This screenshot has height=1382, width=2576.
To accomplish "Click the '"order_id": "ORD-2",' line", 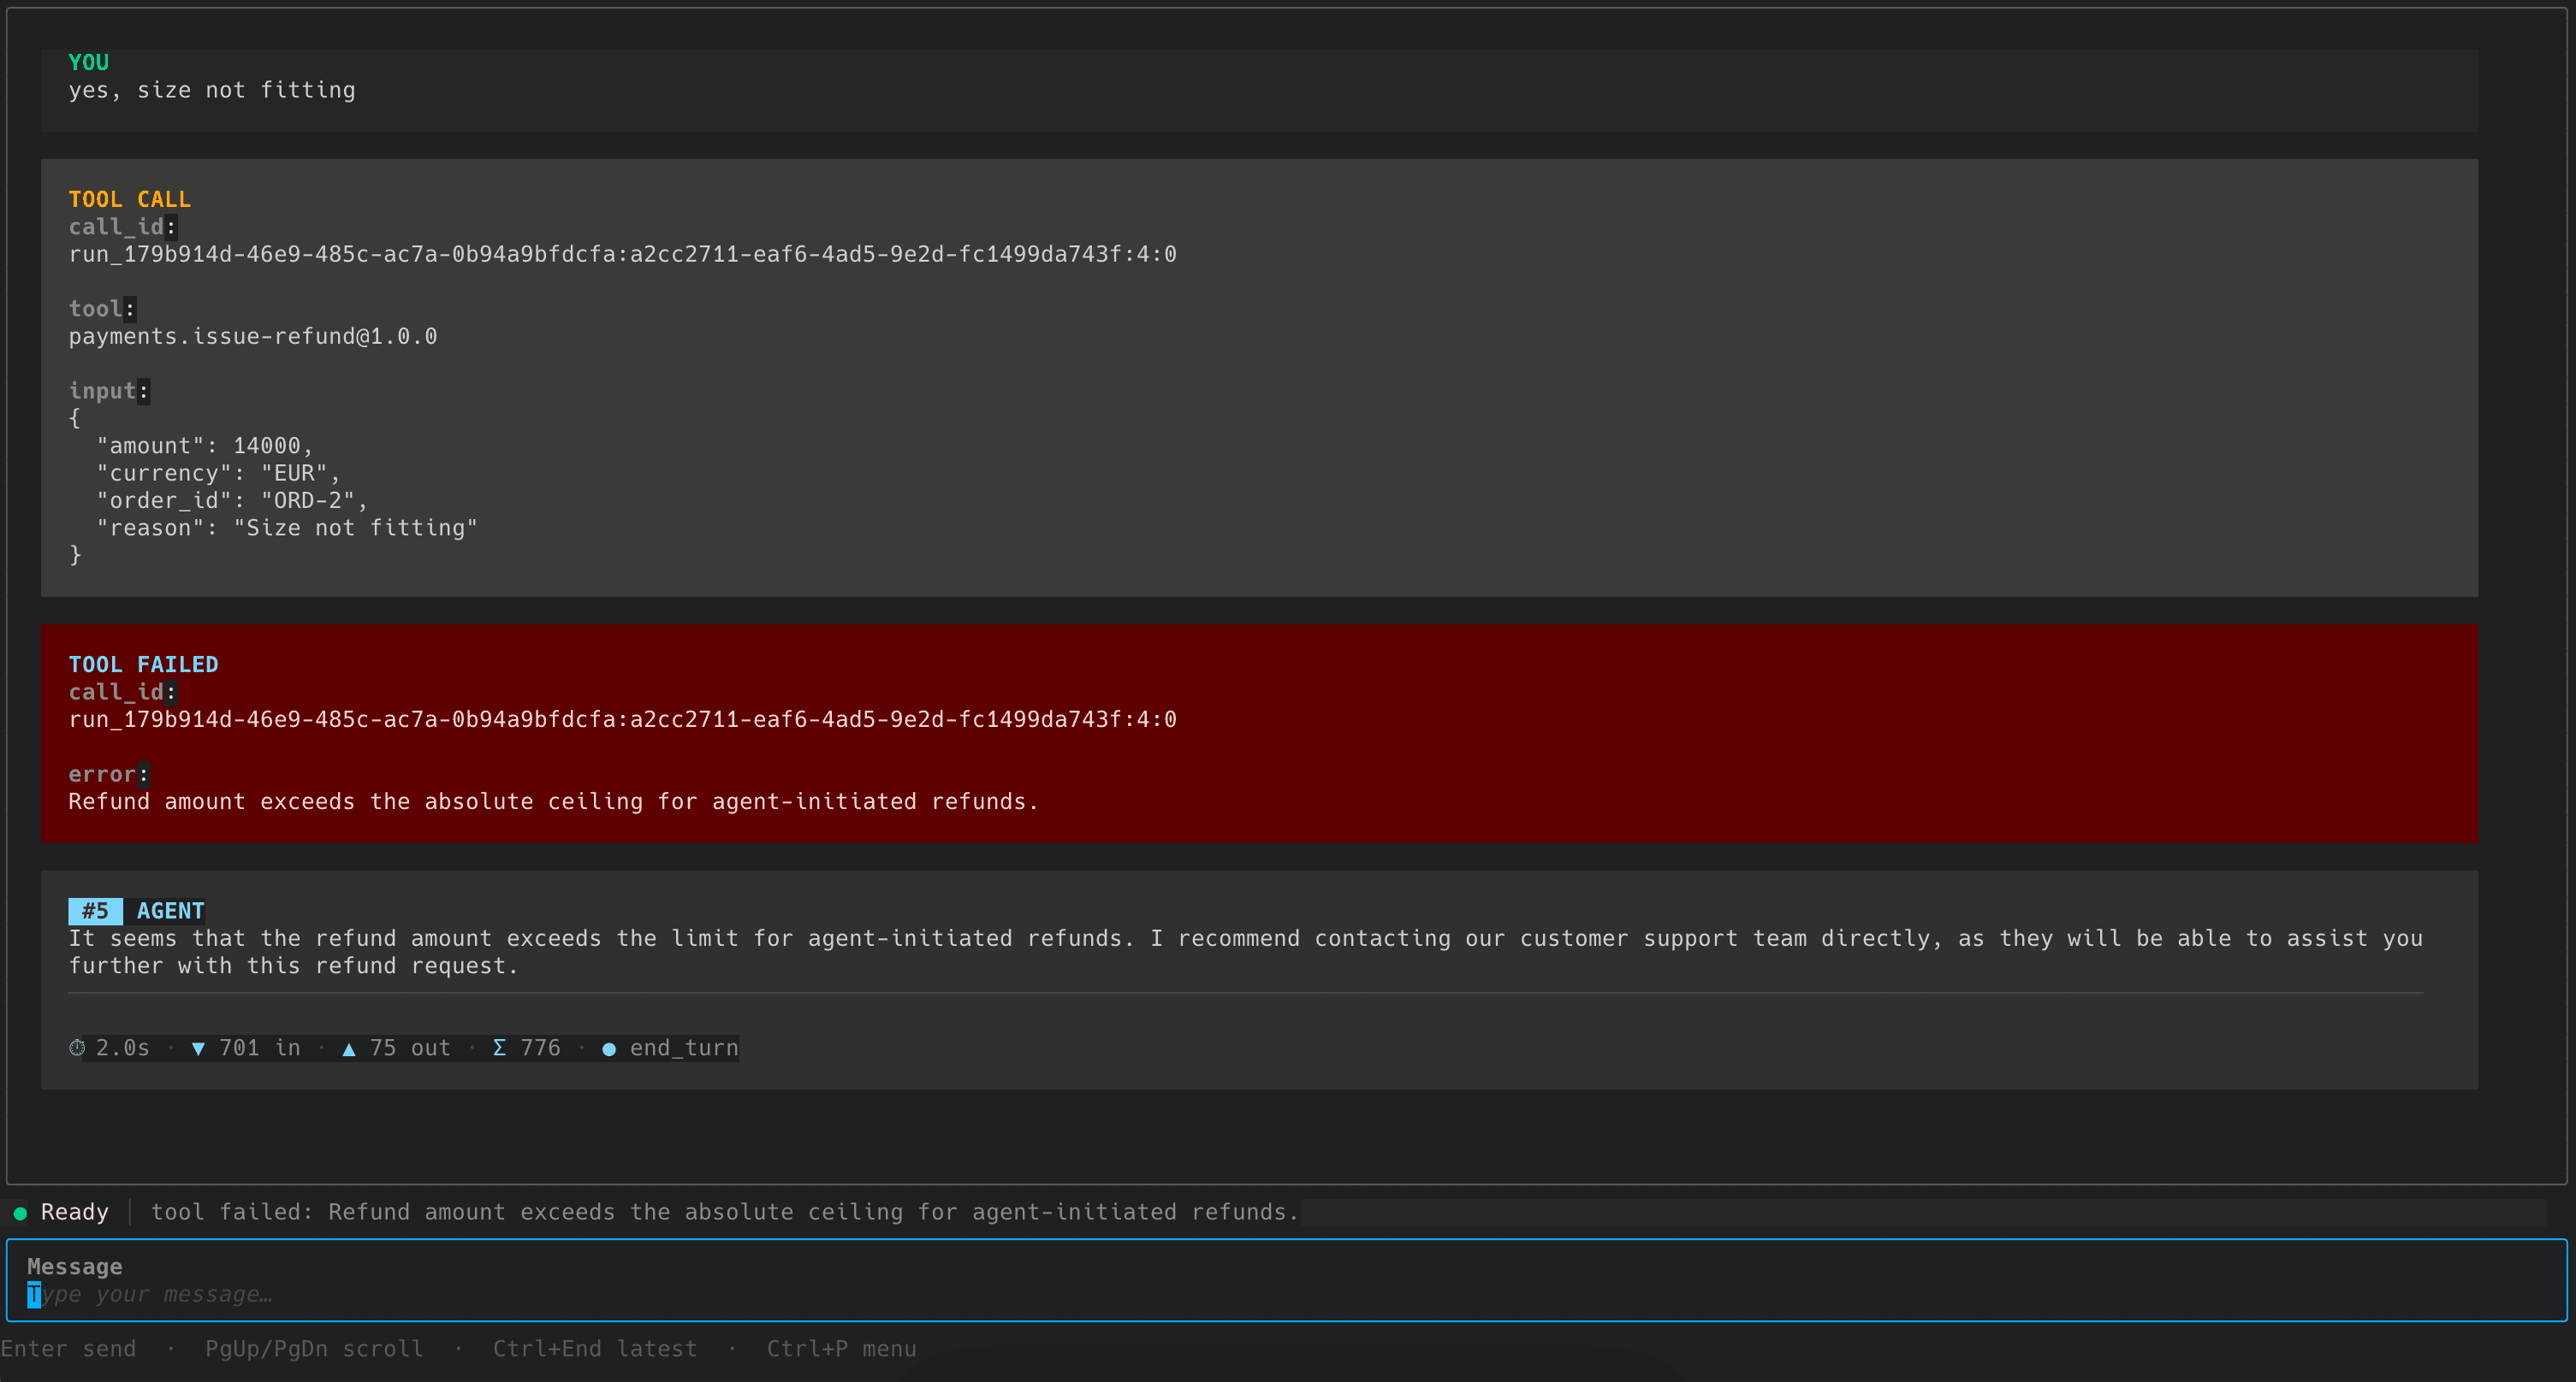I will tap(232, 500).
